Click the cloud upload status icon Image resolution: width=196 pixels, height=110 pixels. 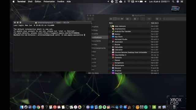tap(121, 2)
